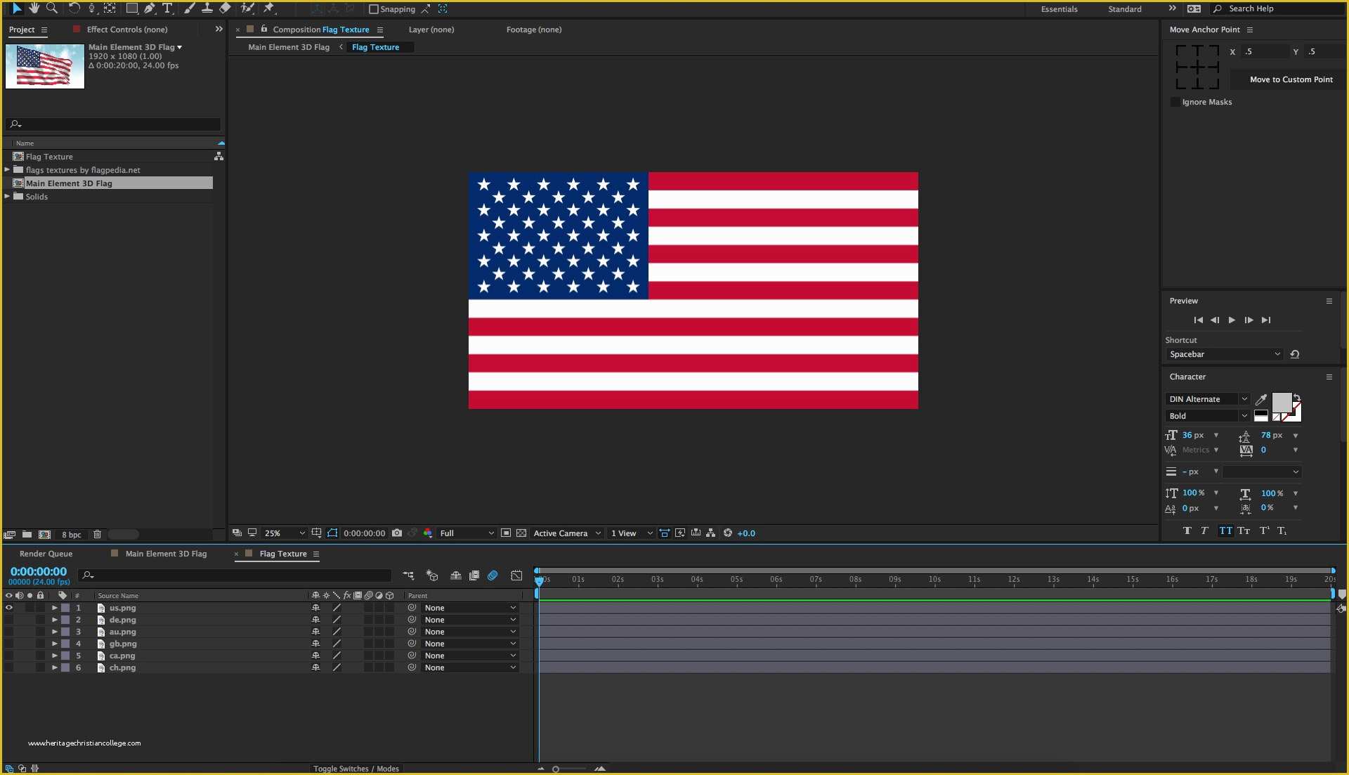Open the Character text fill color swatch
This screenshot has height=775, width=1349.
point(1282,403)
